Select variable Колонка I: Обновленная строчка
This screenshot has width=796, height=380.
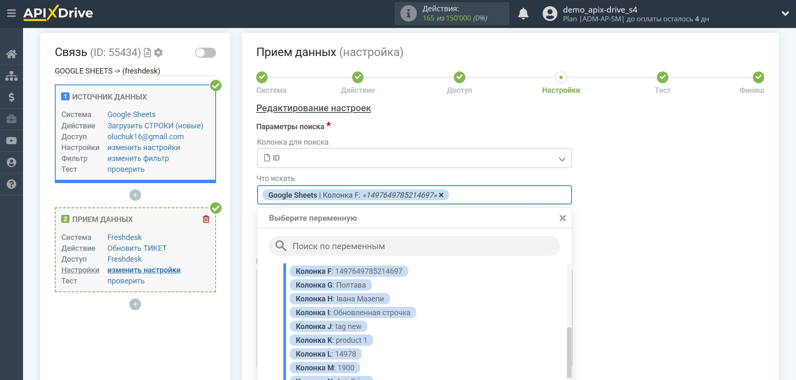tap(353, 313)
